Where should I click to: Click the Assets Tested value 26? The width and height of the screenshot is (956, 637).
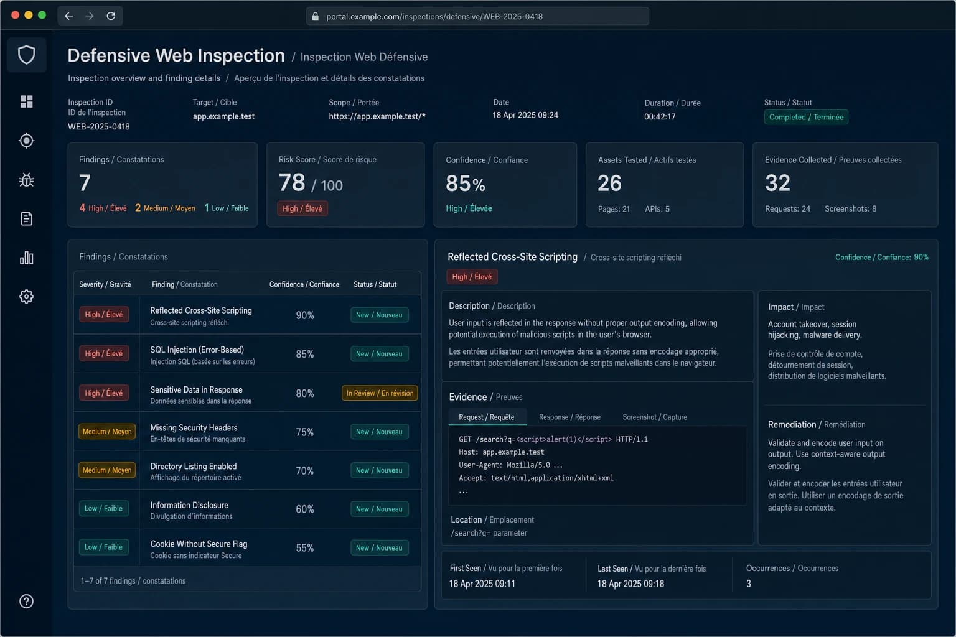(x=609, y=183)
